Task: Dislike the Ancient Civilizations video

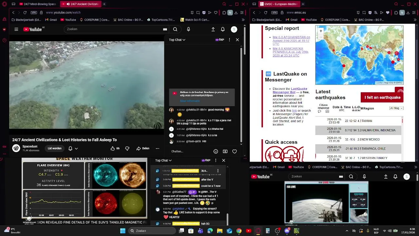Action: (127, 148)
